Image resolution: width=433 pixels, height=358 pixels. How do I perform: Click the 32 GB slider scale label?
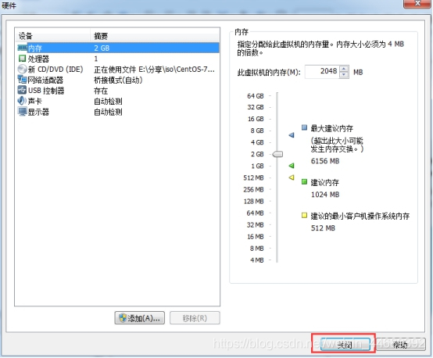[x=256, y=107]
